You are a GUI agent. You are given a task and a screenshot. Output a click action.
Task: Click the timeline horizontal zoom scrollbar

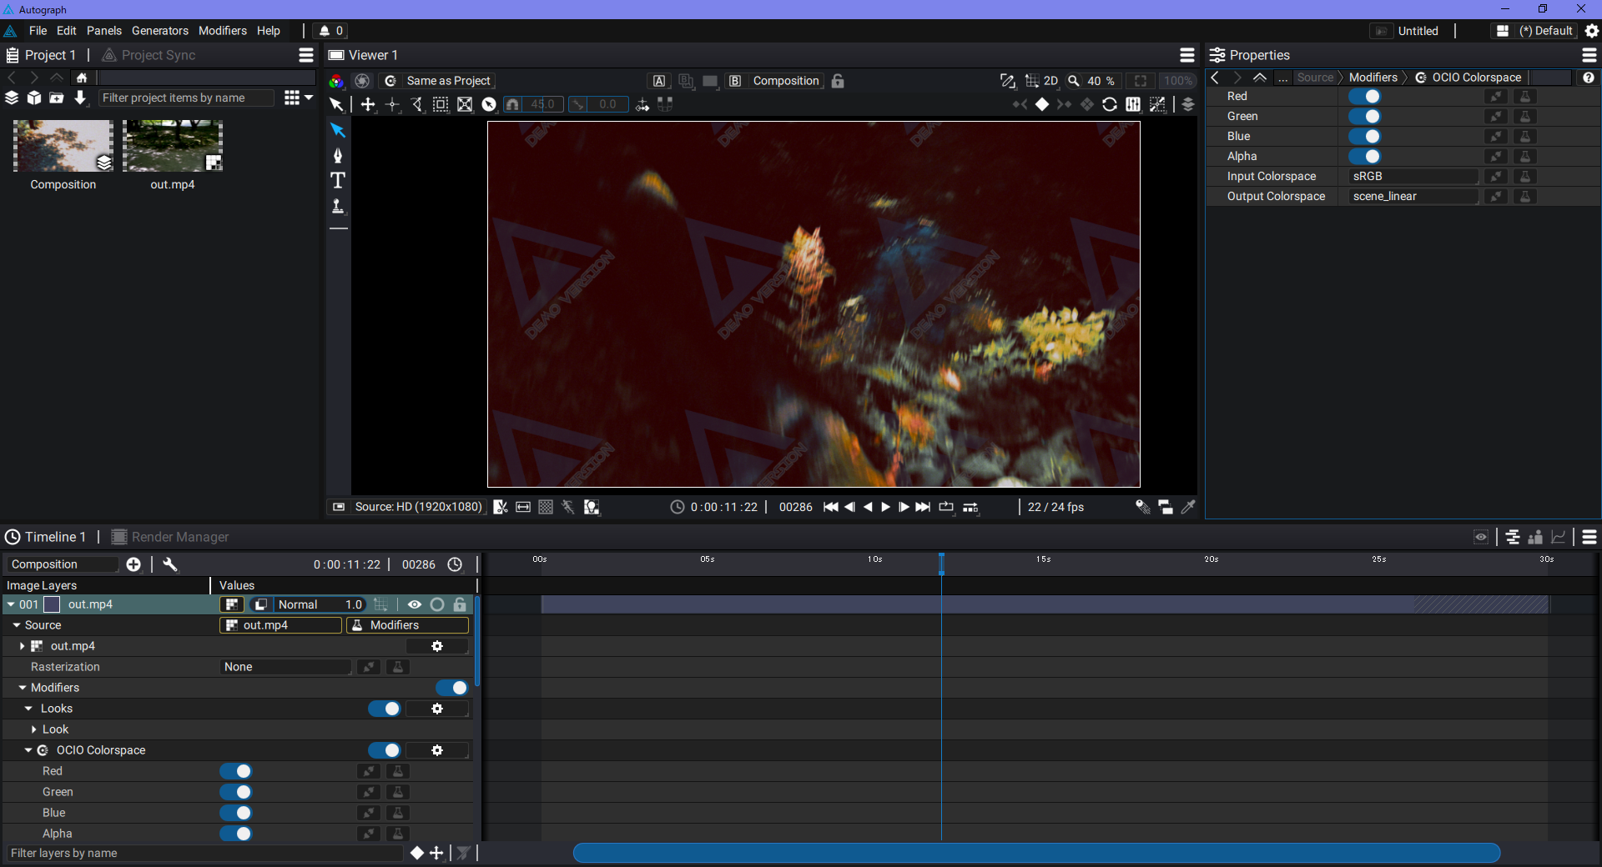pos(1036,853)
